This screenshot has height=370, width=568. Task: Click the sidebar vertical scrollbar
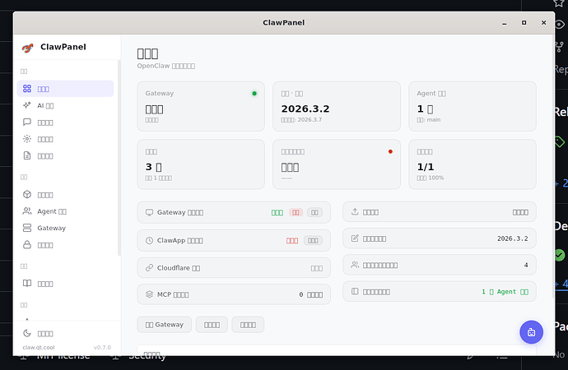[119, 158]
